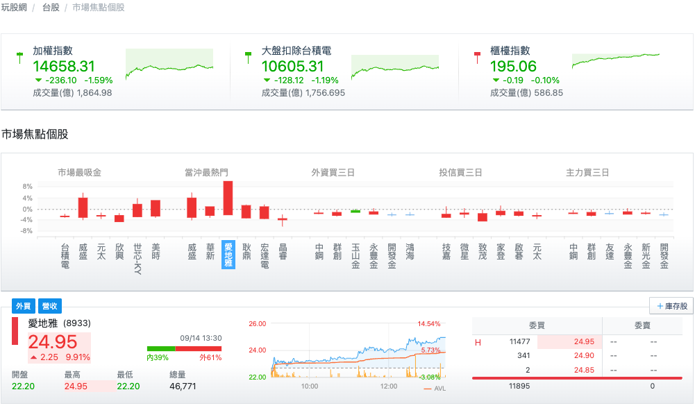Select 欣興 stock label
This screenshot has width=695, height=408.
tap(119, 252)
